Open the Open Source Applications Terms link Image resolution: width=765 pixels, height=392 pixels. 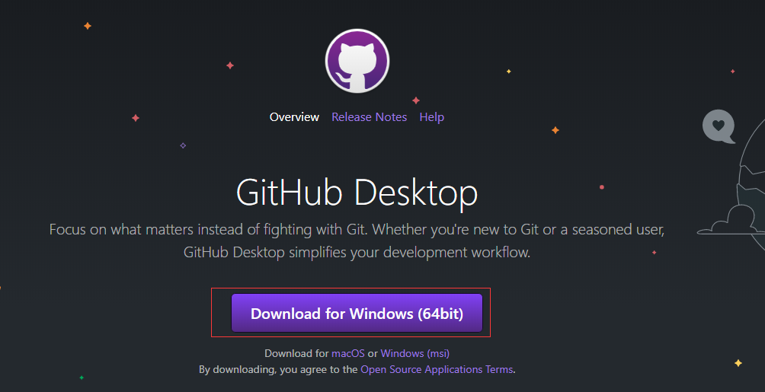pos(437,370)
